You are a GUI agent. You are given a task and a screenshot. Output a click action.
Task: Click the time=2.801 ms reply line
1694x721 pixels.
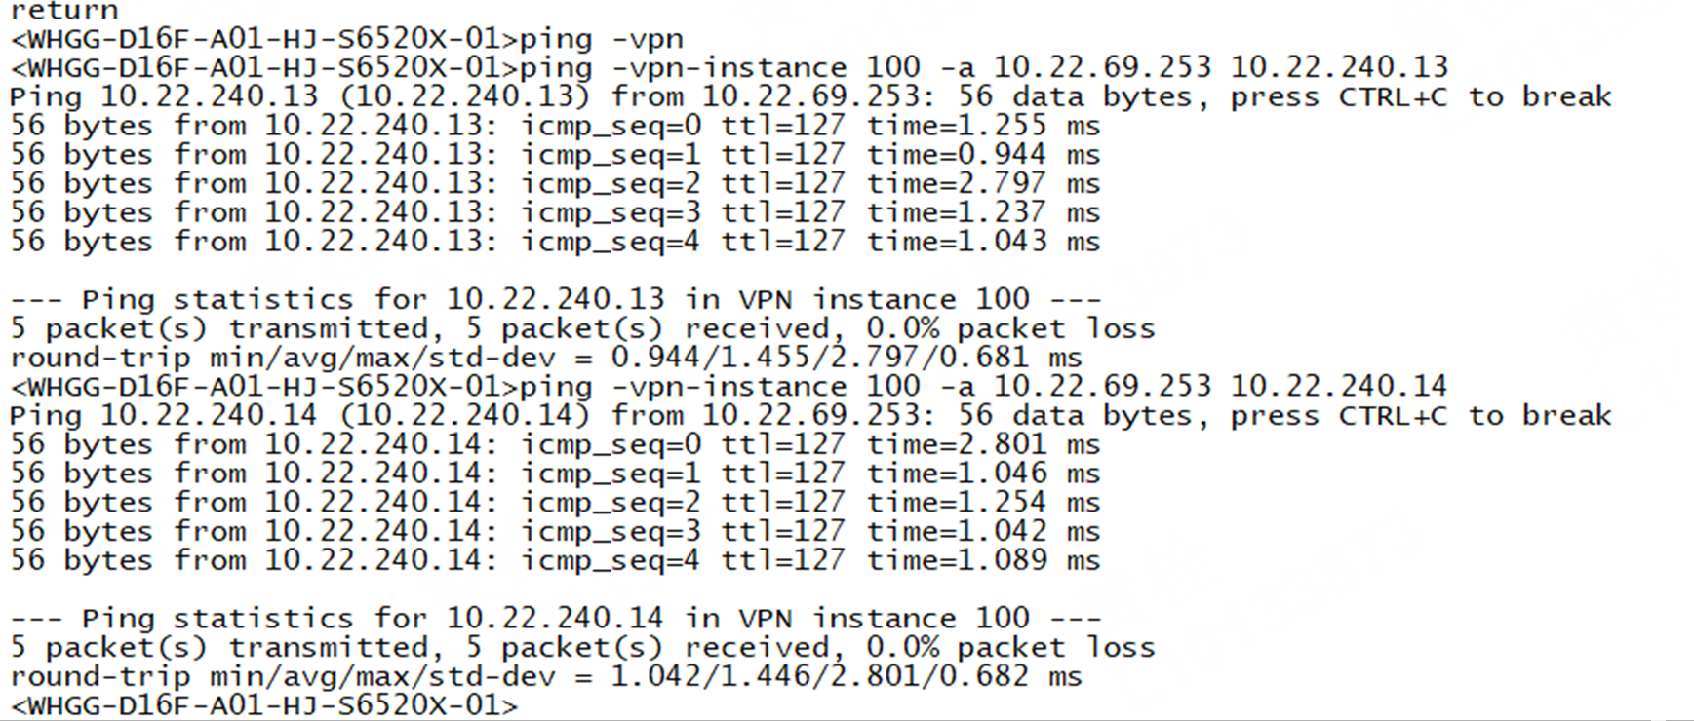(x=555, y=445)
